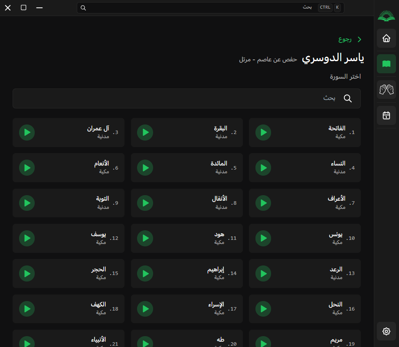Click the back chevron arrow next to رجوع
The image size is (399, 347).
(x=359, y=39)
